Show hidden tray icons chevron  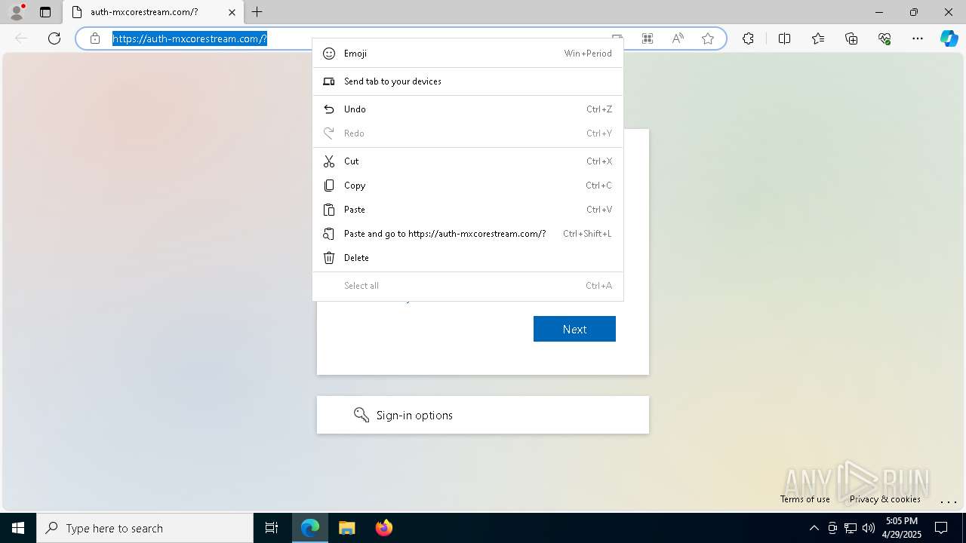pos(814,528)
